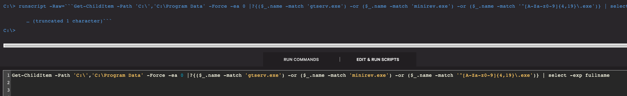
Task: Place cursor at 'select -exp fullname' in editor
Action: [x=579, y=75]
